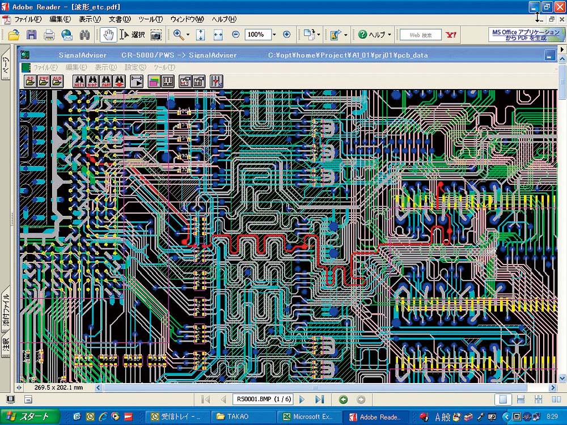This screenshot has width=567, height=425.
Task: Expand the Zoom In tool dropdown arrow
Action: (188, 35)
